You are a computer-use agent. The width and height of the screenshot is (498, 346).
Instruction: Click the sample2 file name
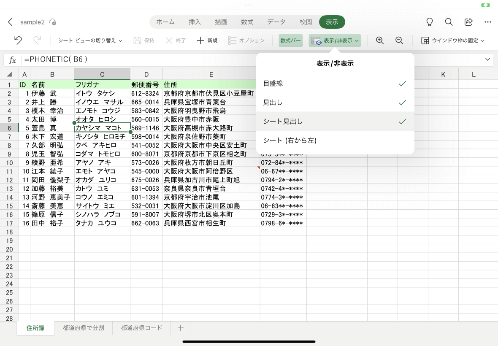tap(32, 22)
